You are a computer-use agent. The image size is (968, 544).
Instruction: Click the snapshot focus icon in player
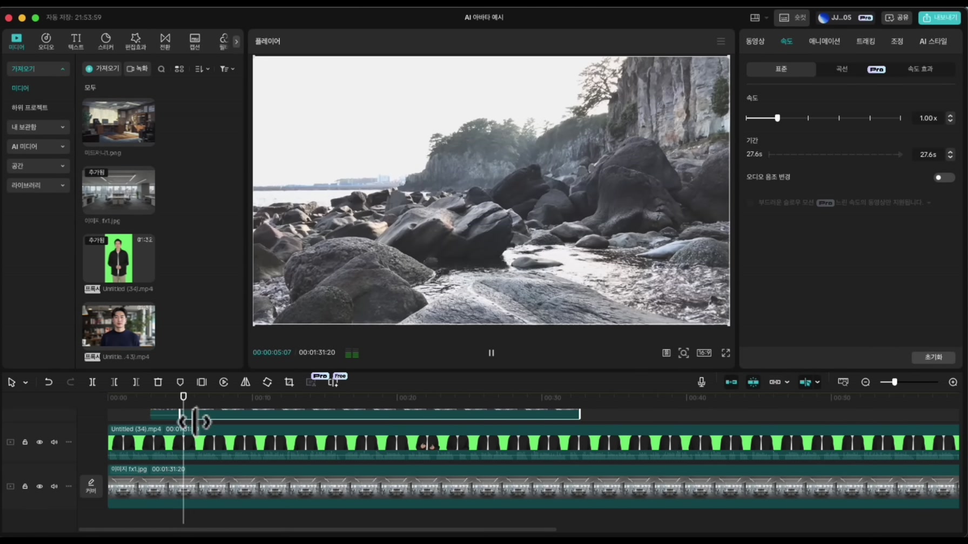[683, 353]
